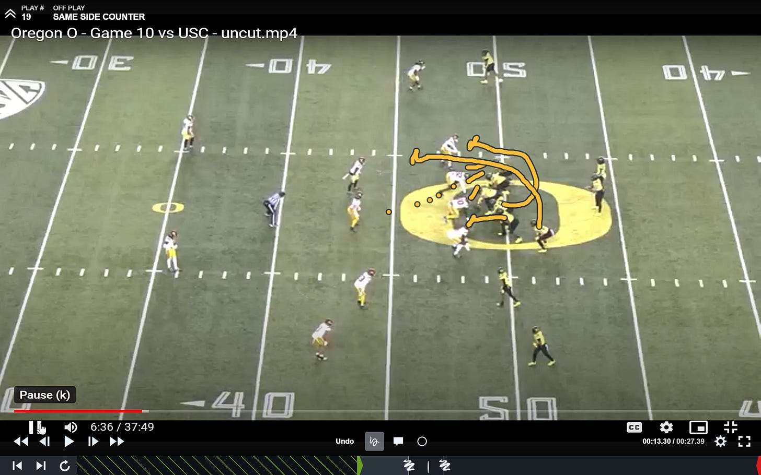Toggle closed captions (CC)
The width and height of the screenshot is (761, 475).
point(634,427)
